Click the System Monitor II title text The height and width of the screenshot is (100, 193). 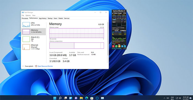119,11
